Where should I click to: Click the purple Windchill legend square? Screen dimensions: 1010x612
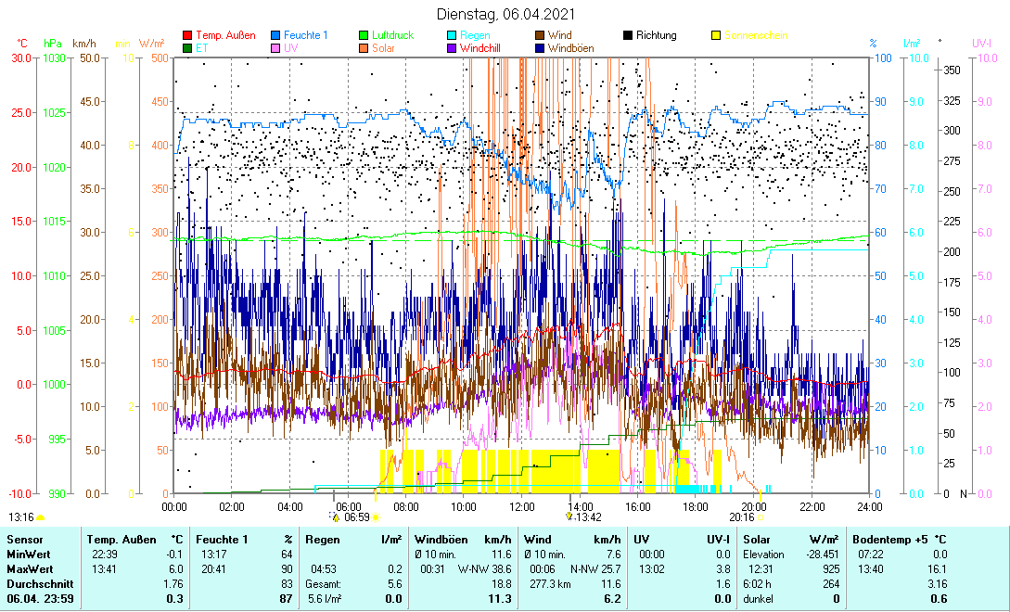(453, 48)
